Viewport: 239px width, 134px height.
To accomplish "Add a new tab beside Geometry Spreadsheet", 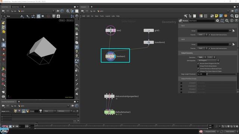I will (x=19, y=102).
